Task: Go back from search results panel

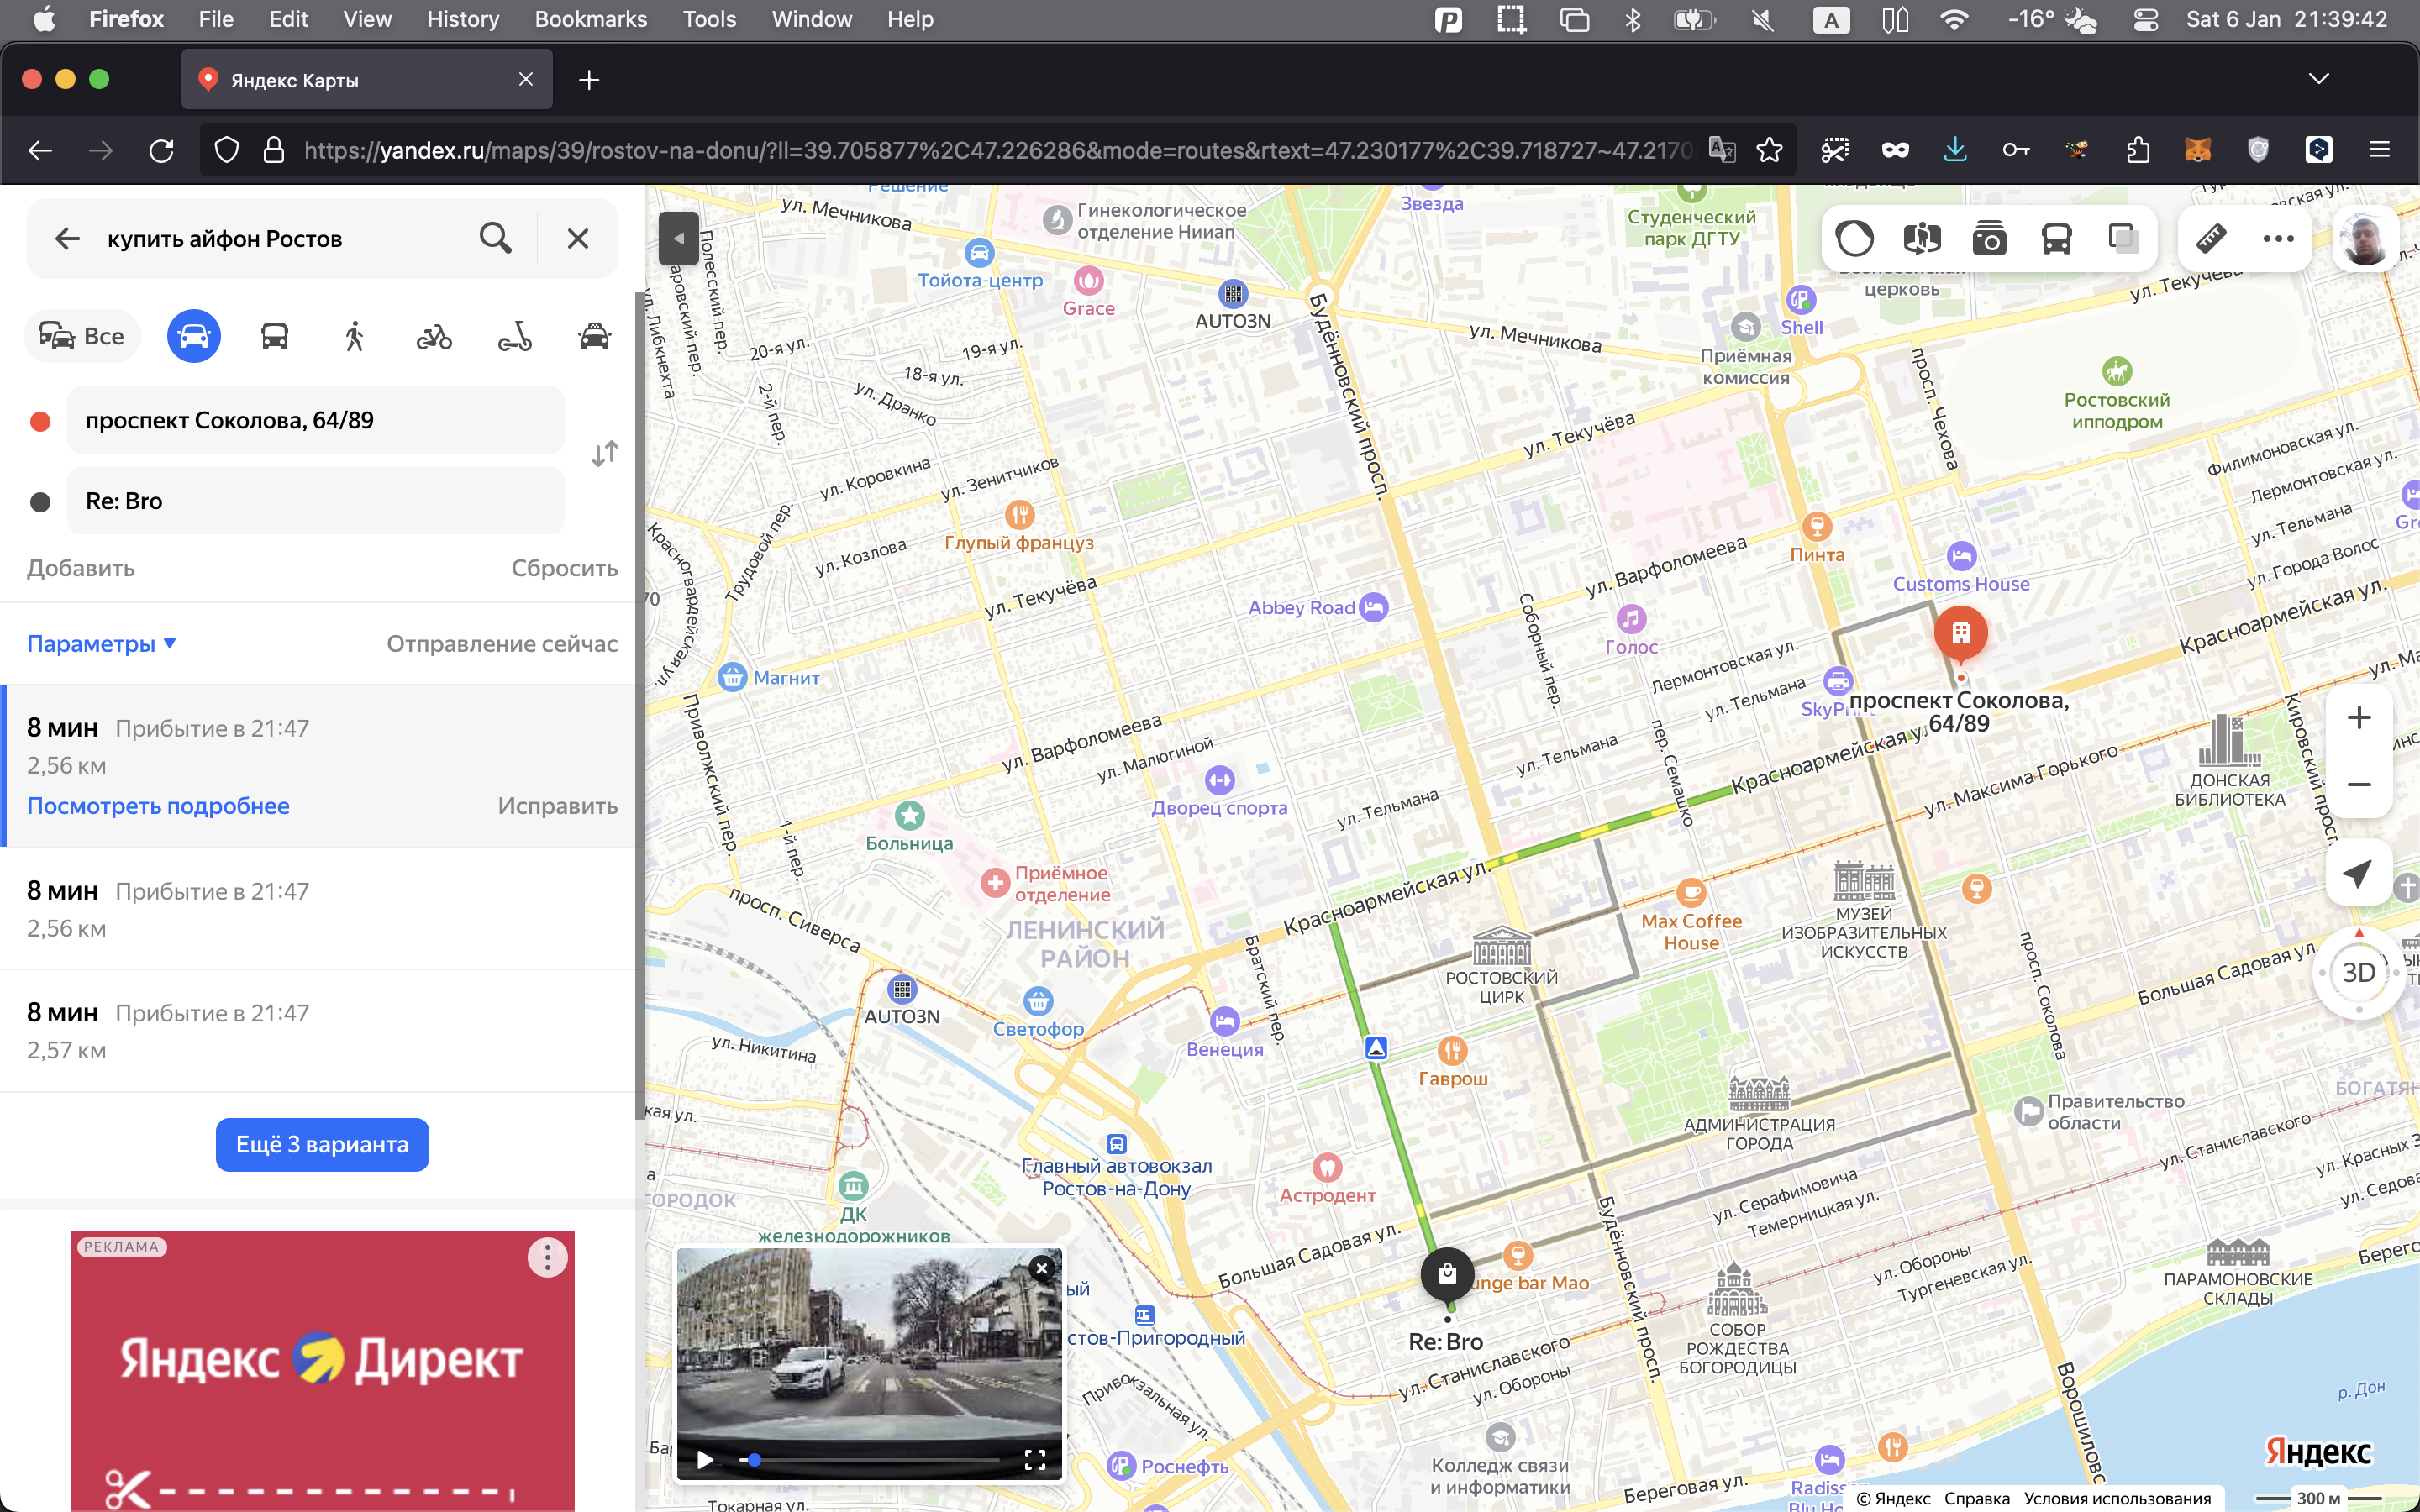Action: [67, 238]
